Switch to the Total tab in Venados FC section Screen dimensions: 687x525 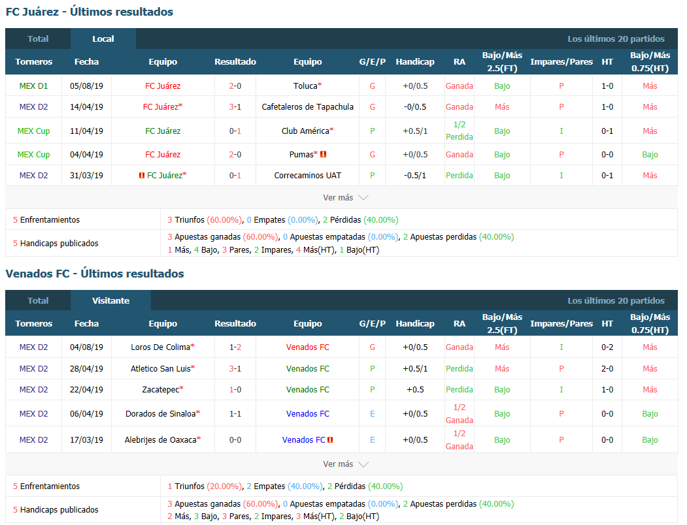click(x=38, y=300)
